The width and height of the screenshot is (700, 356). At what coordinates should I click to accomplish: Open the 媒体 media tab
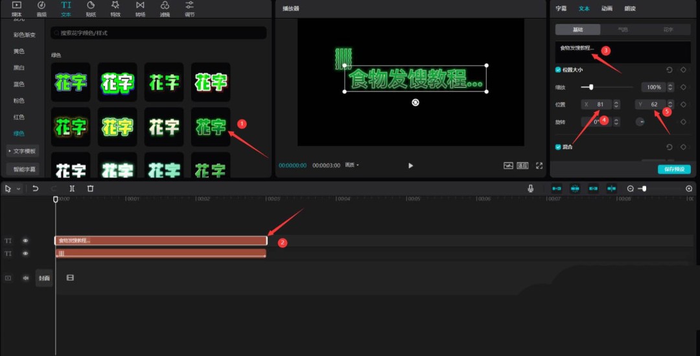pos(16,8)
